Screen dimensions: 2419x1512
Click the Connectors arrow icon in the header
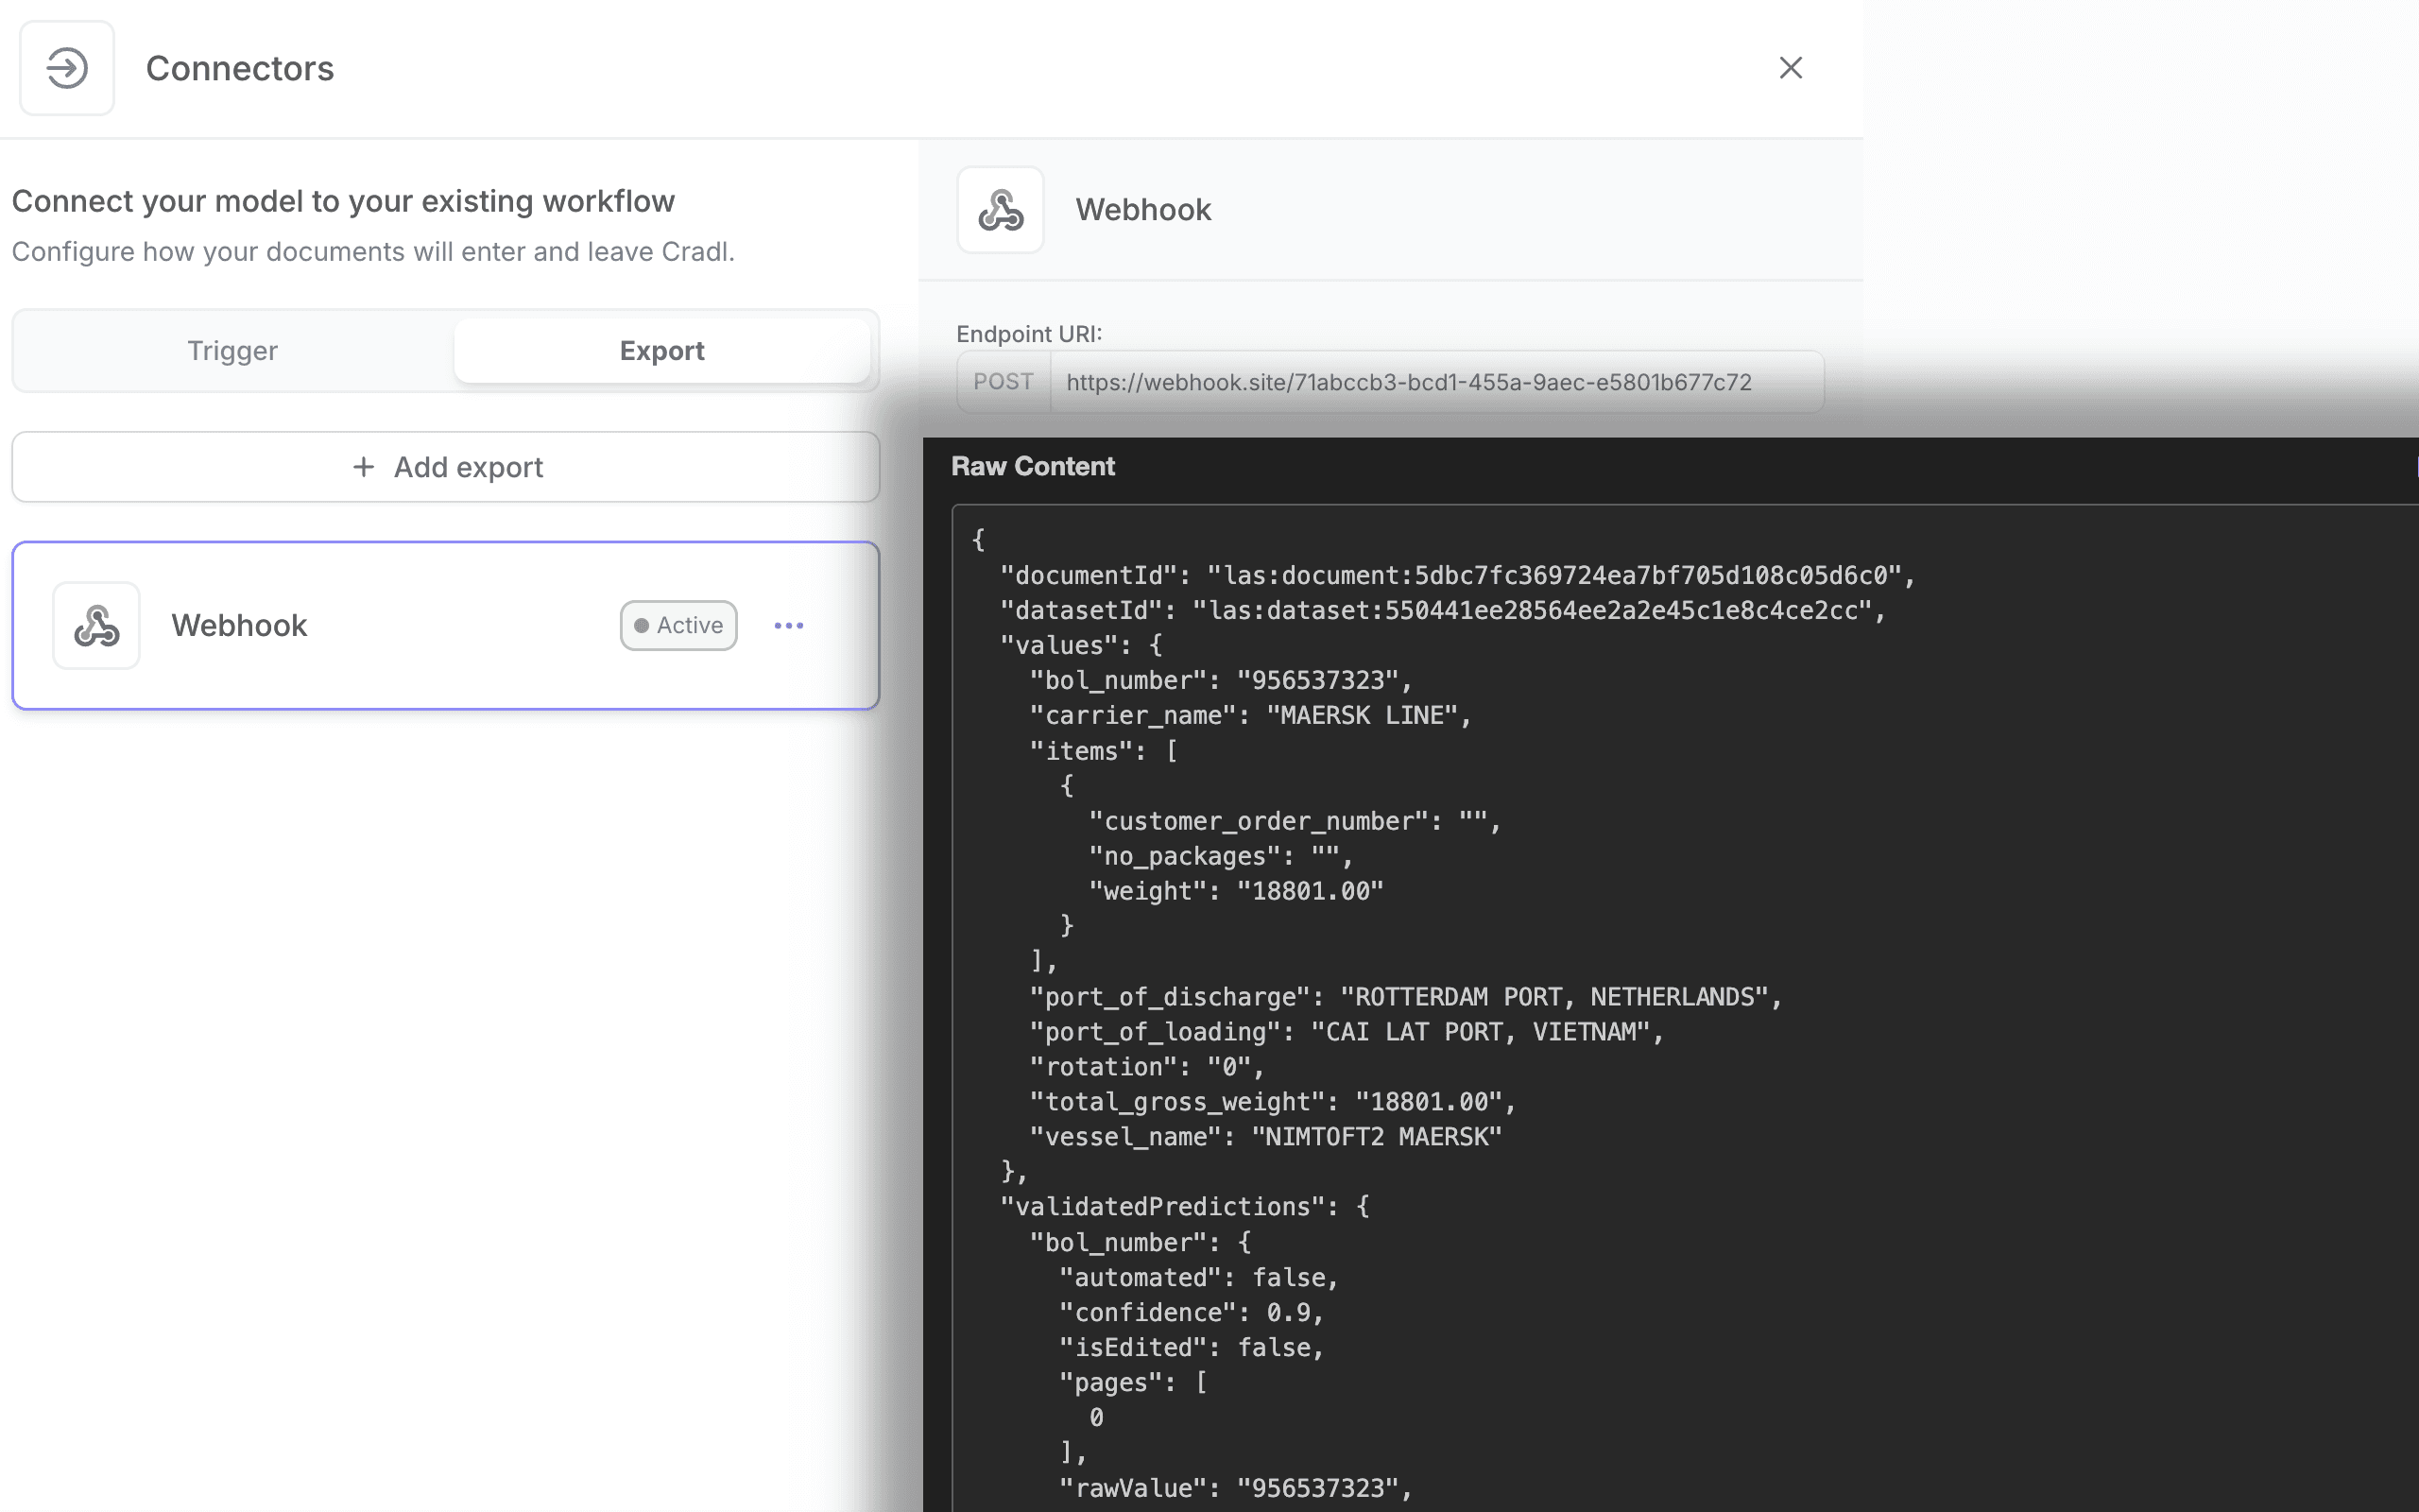coord(67,67)
